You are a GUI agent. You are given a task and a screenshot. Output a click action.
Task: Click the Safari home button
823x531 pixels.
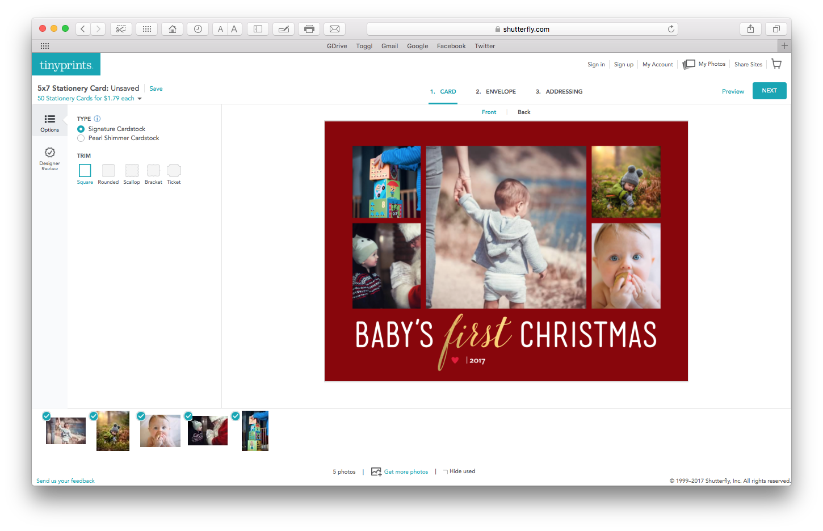[x=172, y=29]
